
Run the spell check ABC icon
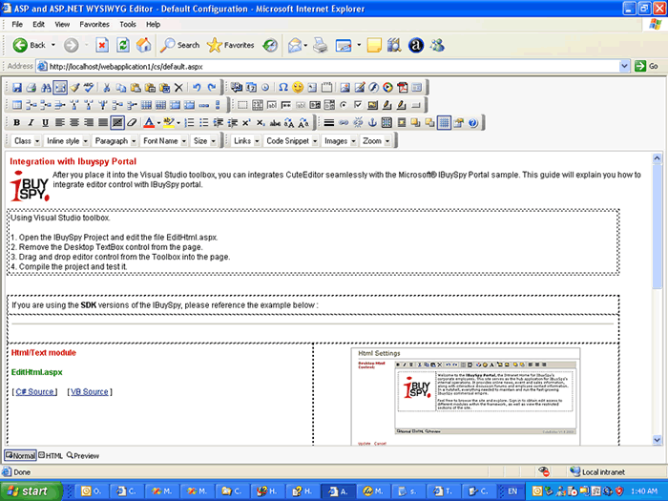click(89, 88)
